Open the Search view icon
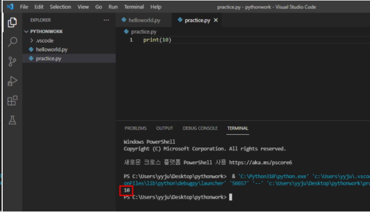This screenshot has width=370, height=212. coord(12,42)
